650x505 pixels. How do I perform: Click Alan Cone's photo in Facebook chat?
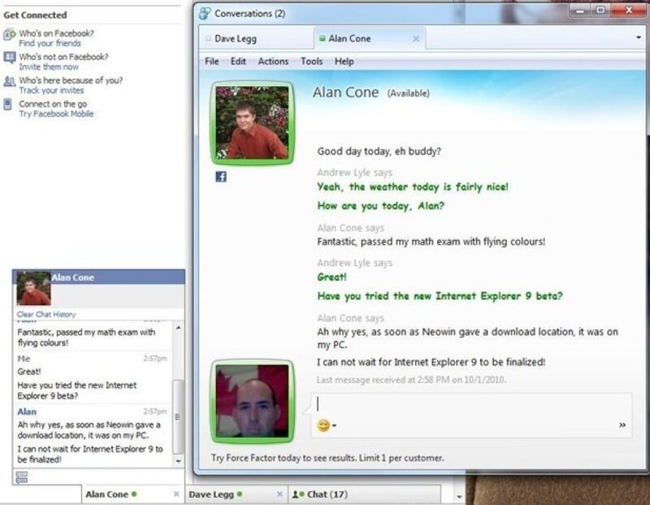point(33,288)
